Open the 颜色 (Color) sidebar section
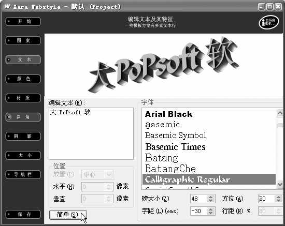The image size is (285, 226). tap(23, 79)
